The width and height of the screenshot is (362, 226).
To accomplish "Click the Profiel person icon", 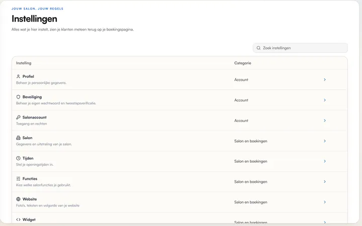I will pos(18,76).
